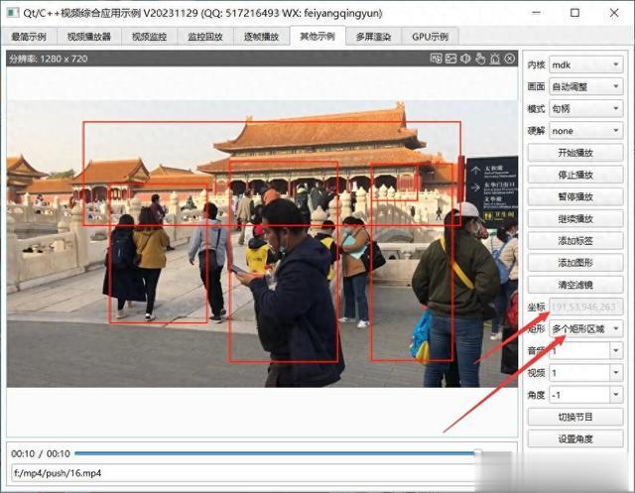The width and height of the screenshot is (635, 493).
Task: Click the 清空滤镜 button
Action: 575,285
